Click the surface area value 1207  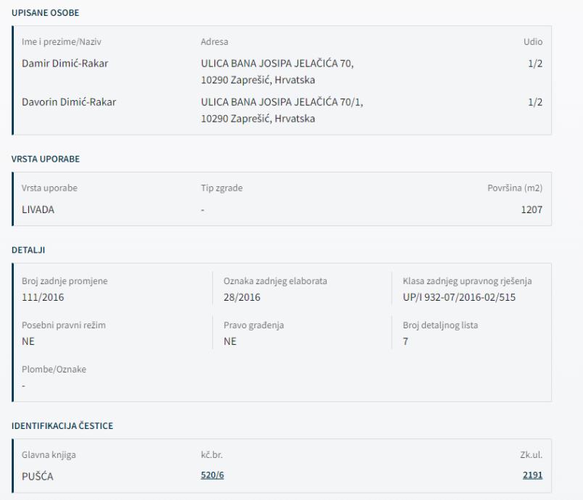coord(532,209)
